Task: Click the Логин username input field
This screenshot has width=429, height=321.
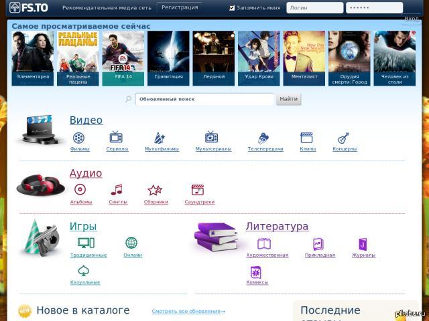Action: [314, 8]
